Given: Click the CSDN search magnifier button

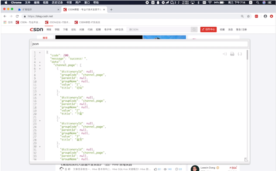Looking at the screenshot, I should (x=194, y=29).
